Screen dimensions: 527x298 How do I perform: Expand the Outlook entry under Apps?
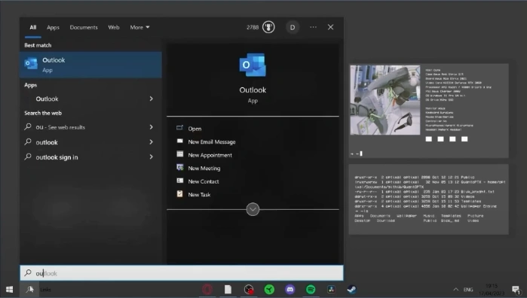tap(152, 99)
